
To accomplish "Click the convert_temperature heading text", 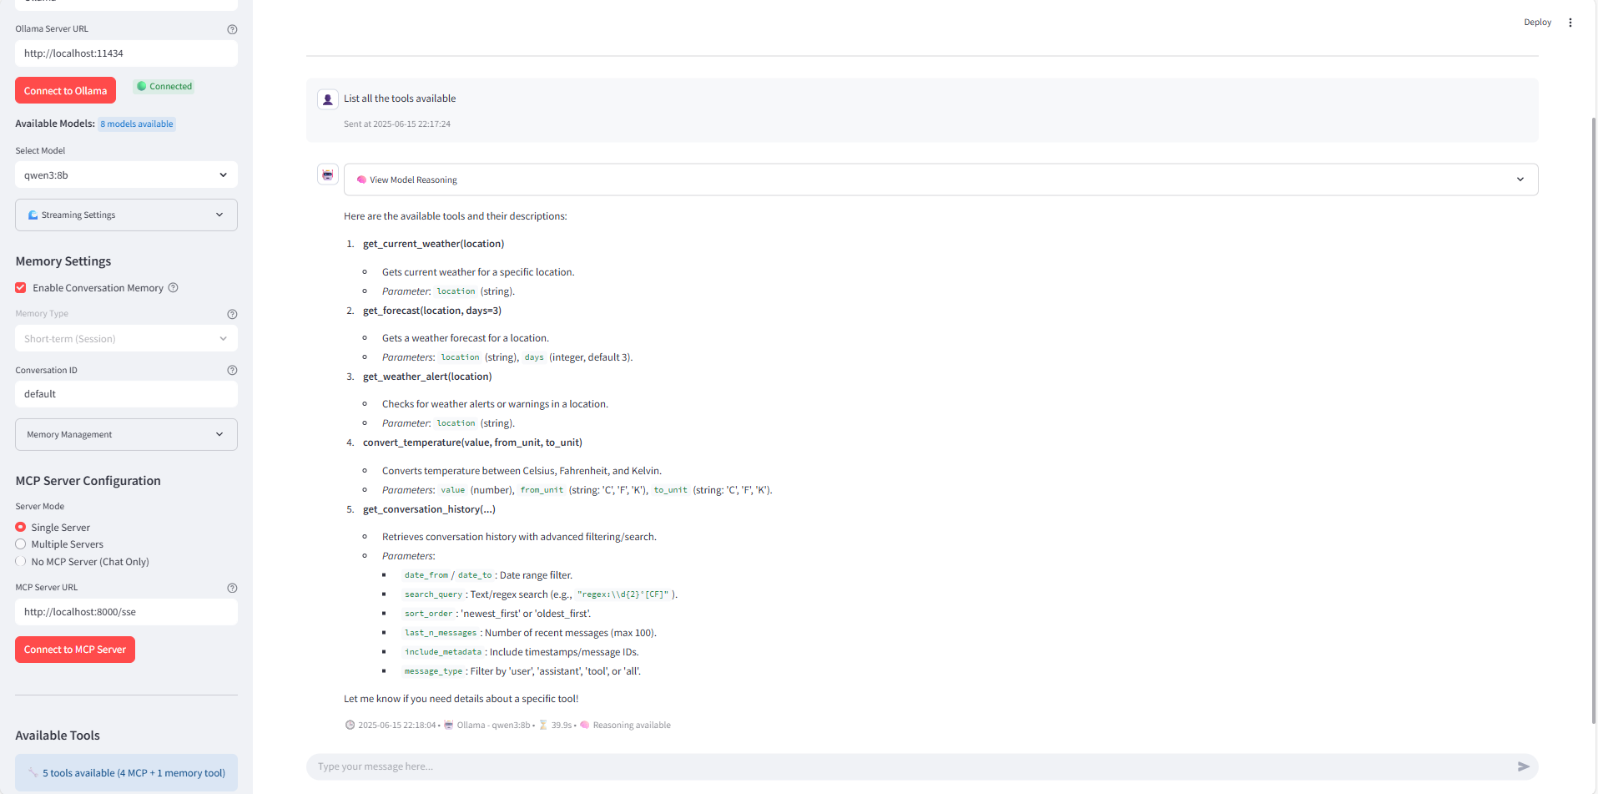I will (472, 443).
